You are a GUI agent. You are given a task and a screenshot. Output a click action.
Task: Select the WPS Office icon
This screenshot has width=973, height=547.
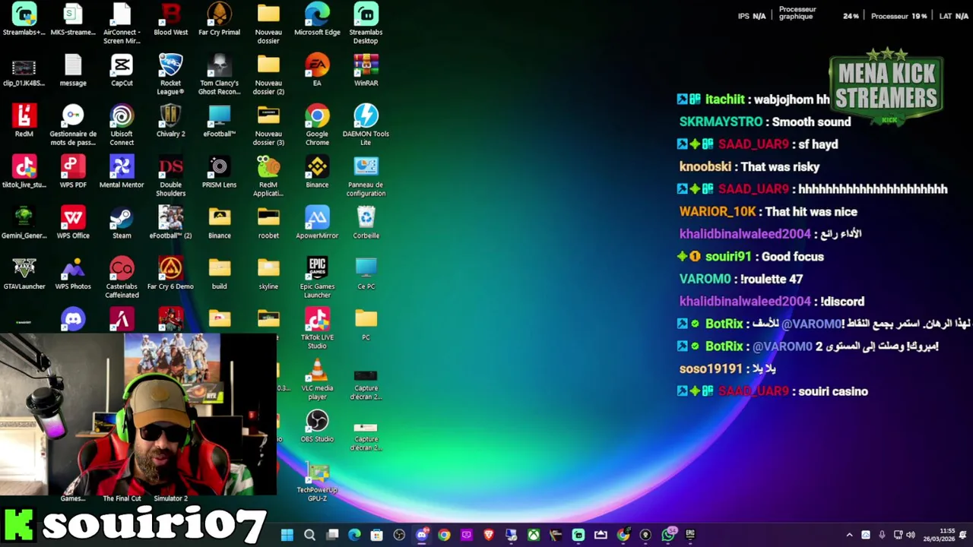click(x=73, y=223)
